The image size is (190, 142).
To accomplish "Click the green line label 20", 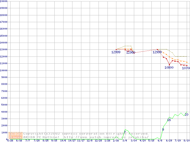I will 186,114.
